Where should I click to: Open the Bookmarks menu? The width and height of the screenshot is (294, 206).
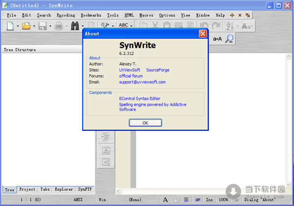(x=91, y=15)
